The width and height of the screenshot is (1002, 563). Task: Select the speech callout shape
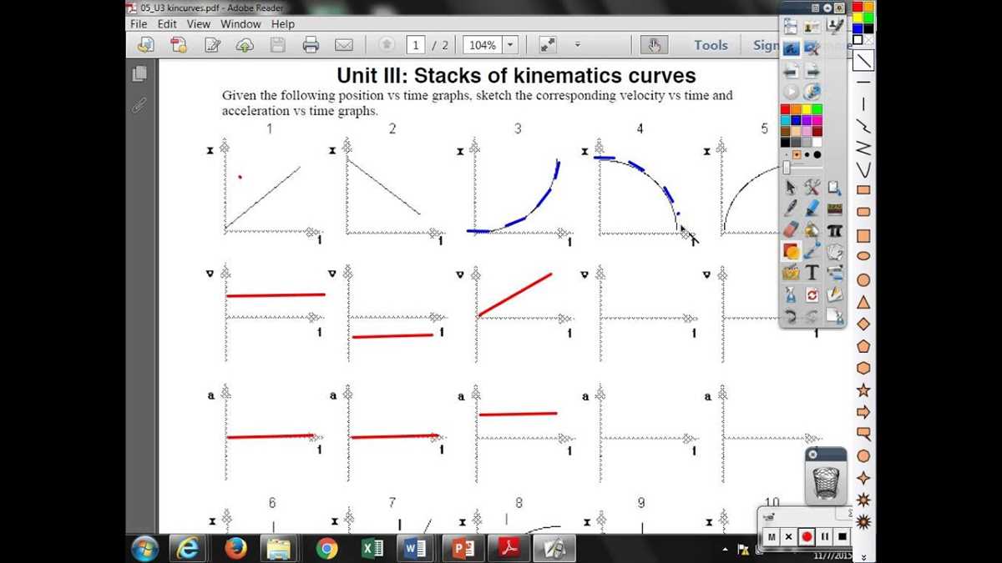[x=863, y=434]
